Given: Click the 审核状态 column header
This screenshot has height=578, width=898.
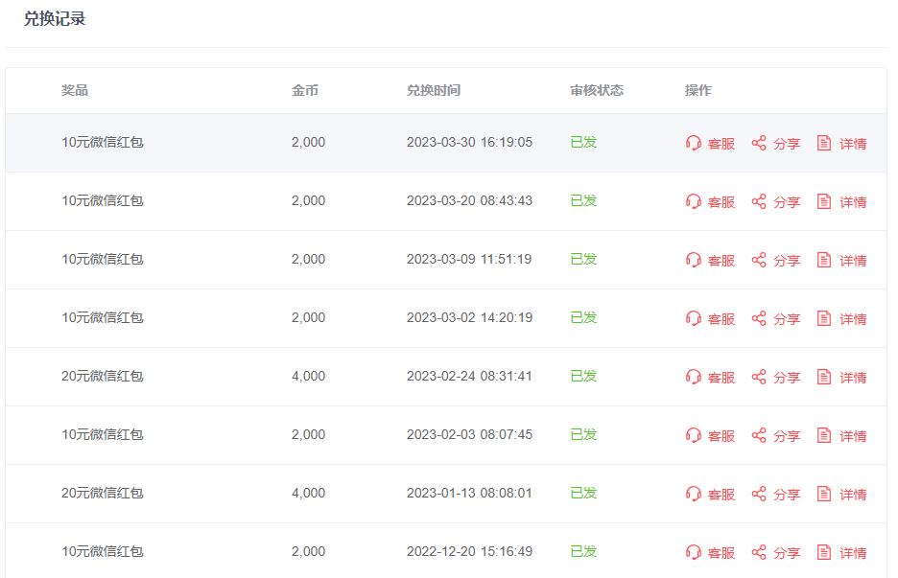Looking at the screenshot, I should pos(597,90).
